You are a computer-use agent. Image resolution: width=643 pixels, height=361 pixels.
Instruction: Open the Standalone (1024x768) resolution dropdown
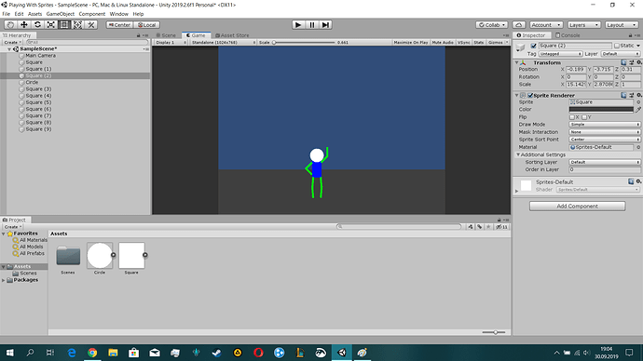pos(223,43)
